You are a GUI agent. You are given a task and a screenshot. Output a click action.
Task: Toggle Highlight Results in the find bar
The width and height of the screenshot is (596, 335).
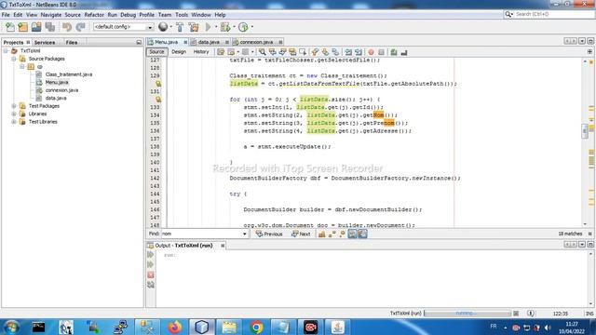352,234
